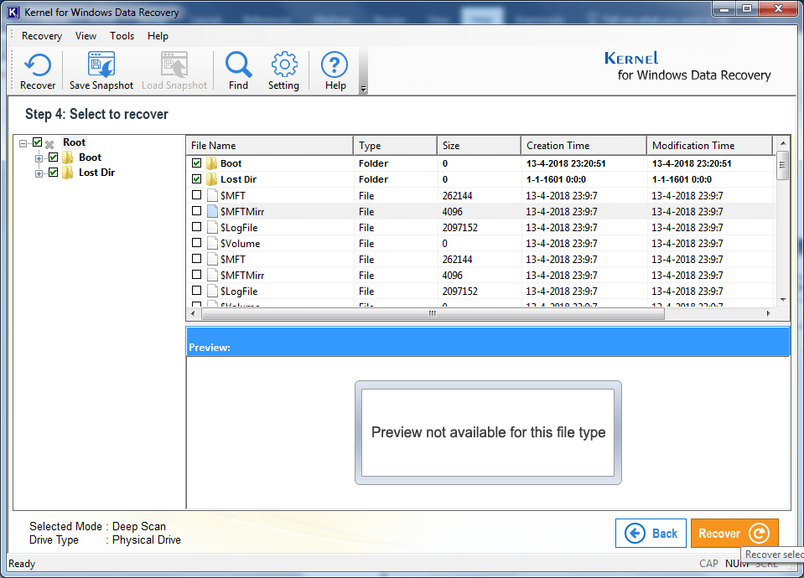Screen dimensions: 804x578
Task: Click Folder type in Boot row
Action: tap(373, 163)
